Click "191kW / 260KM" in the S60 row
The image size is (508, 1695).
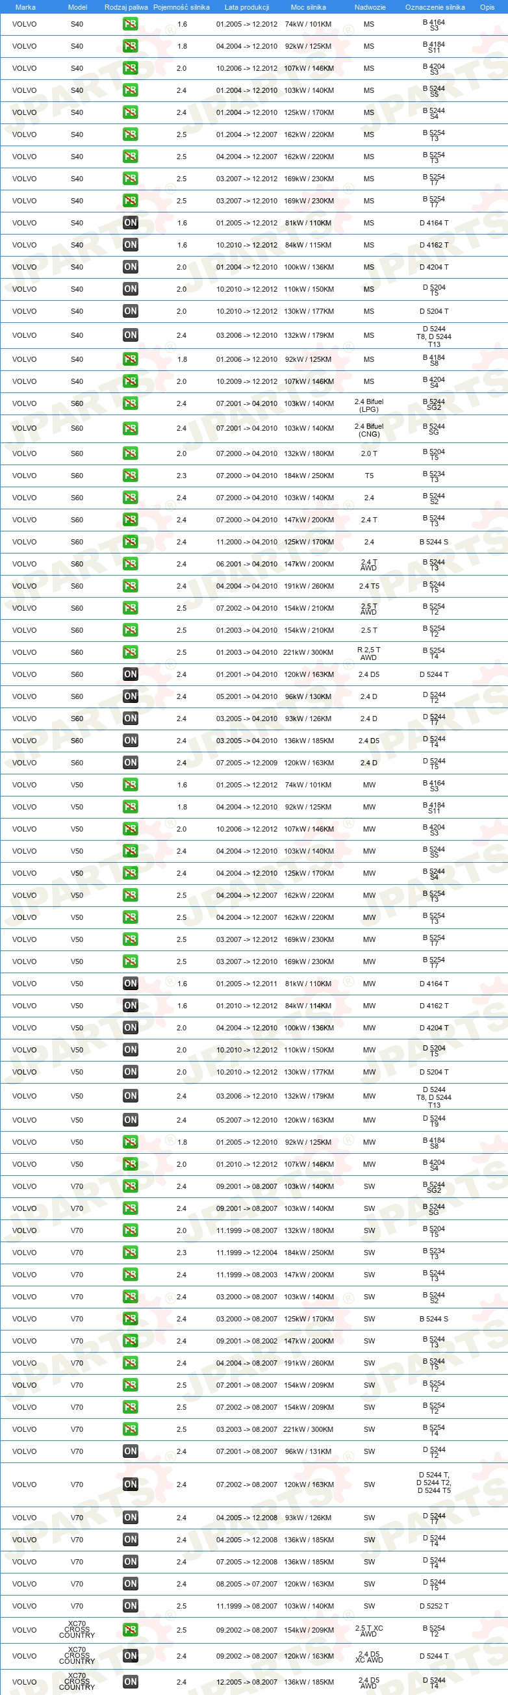tap(309, 586)
